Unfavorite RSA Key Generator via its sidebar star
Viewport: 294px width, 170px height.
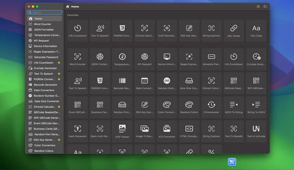coord(59,140)
